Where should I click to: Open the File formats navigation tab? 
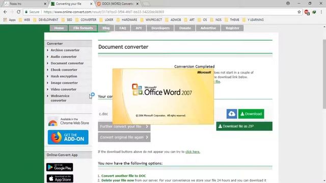pyautogui.click(x=83, y=28)
